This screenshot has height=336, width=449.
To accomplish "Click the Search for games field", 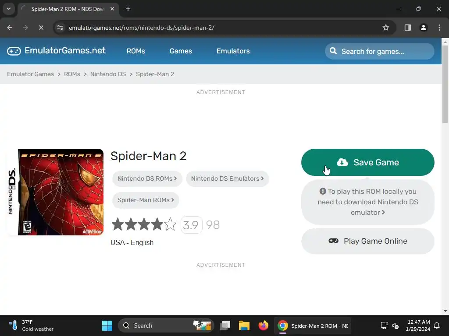I will tap(380, 52).
